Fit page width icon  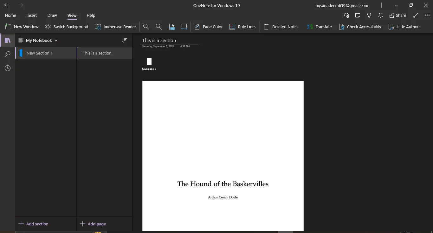click(x=184, y=27)
